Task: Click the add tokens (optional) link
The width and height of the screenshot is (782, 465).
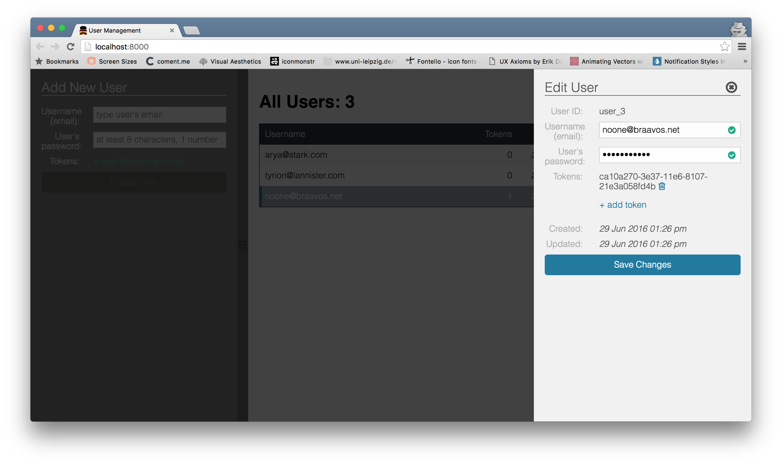Action: point(138,161)
